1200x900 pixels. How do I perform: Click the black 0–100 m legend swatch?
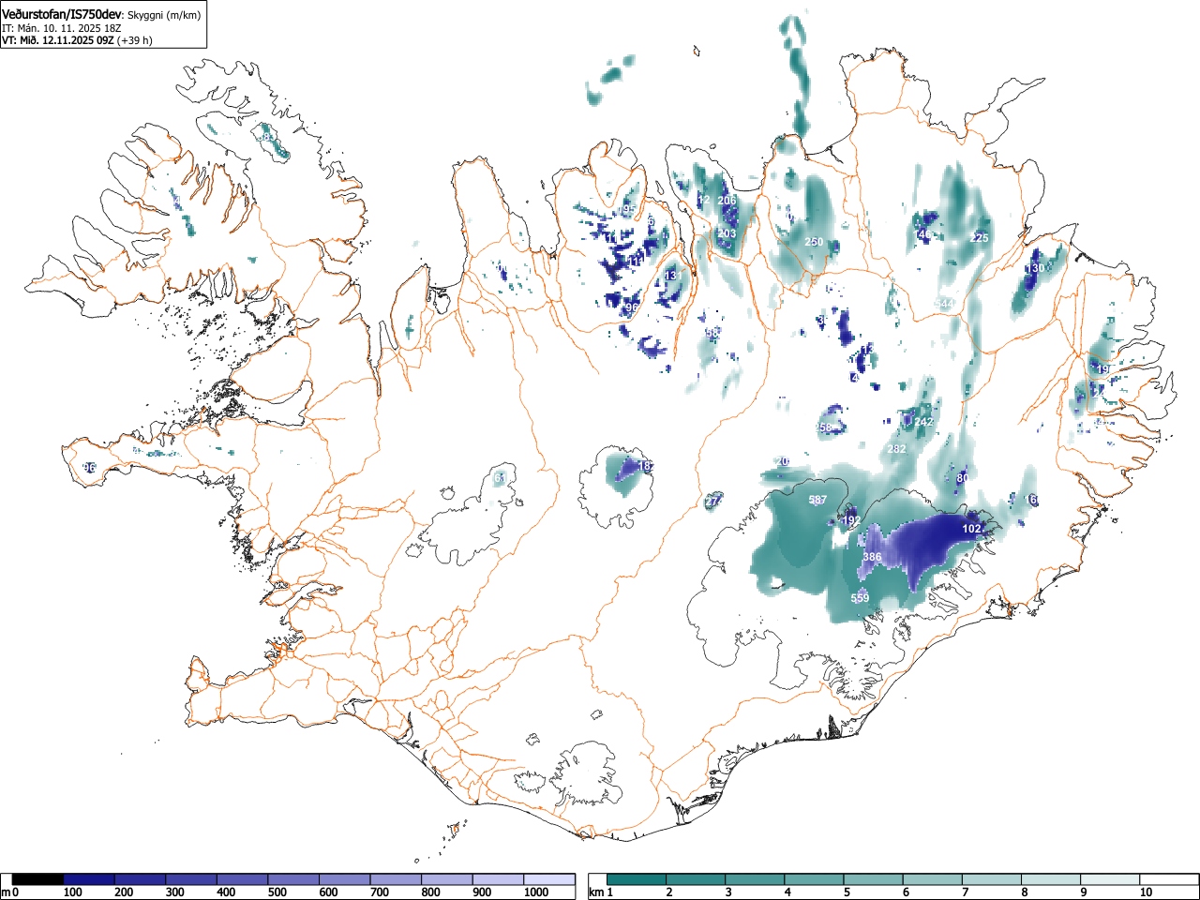point(38,879)
